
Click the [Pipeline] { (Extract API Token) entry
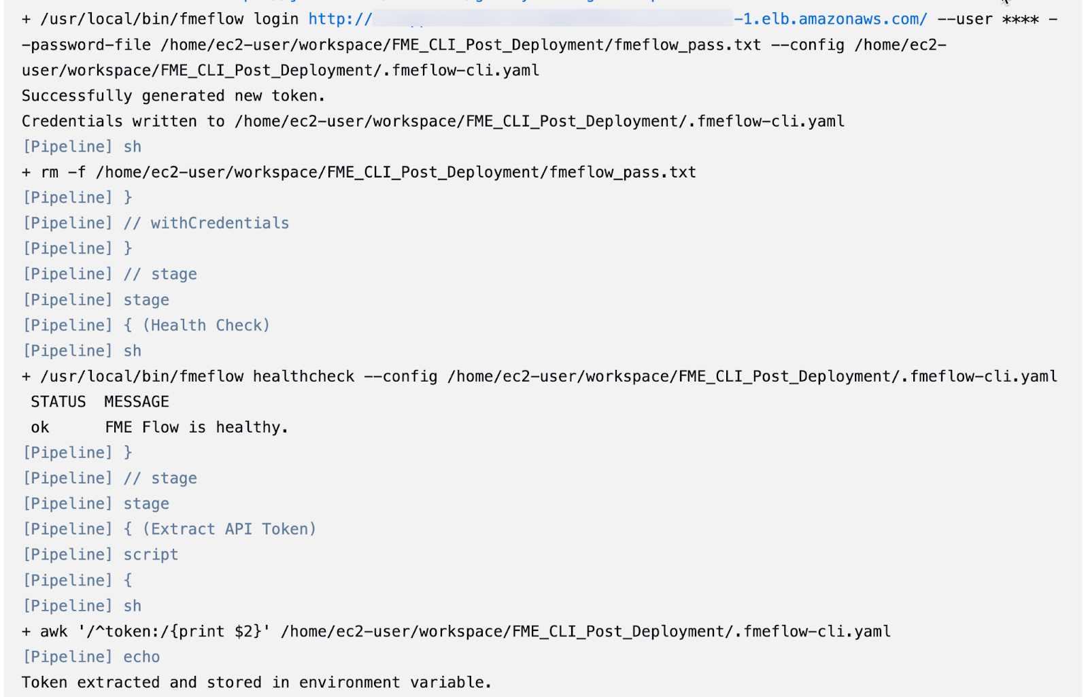tap(170, 529)
